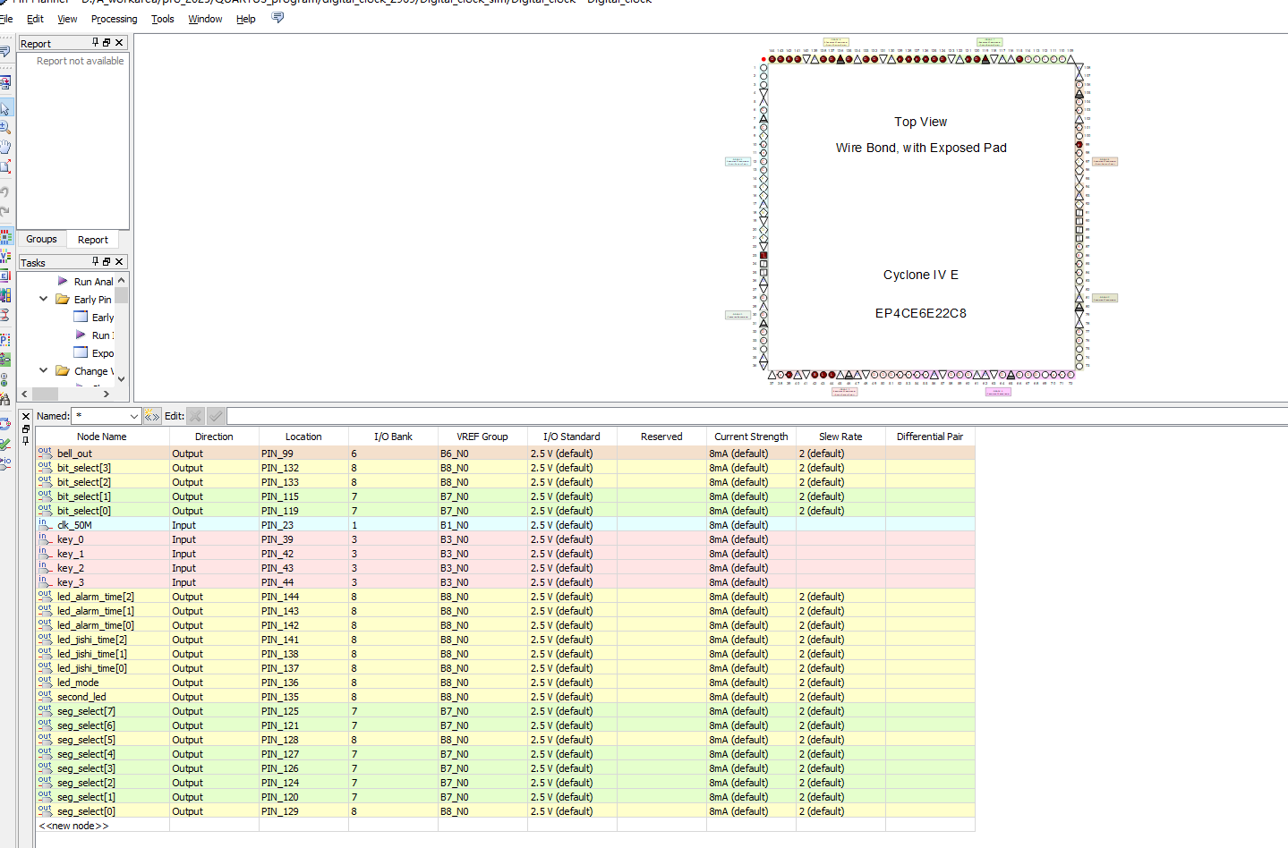Click the refresh arrows icon near All Pins list
The image size is (1288, 848).
(x=5, y=424)
